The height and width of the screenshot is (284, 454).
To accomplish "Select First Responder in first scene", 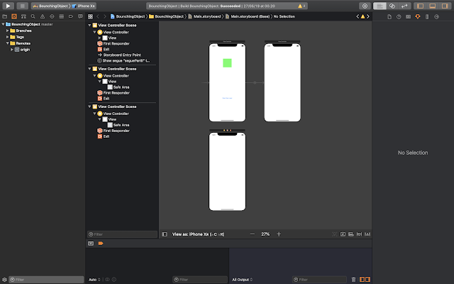I will coord(113,43).
